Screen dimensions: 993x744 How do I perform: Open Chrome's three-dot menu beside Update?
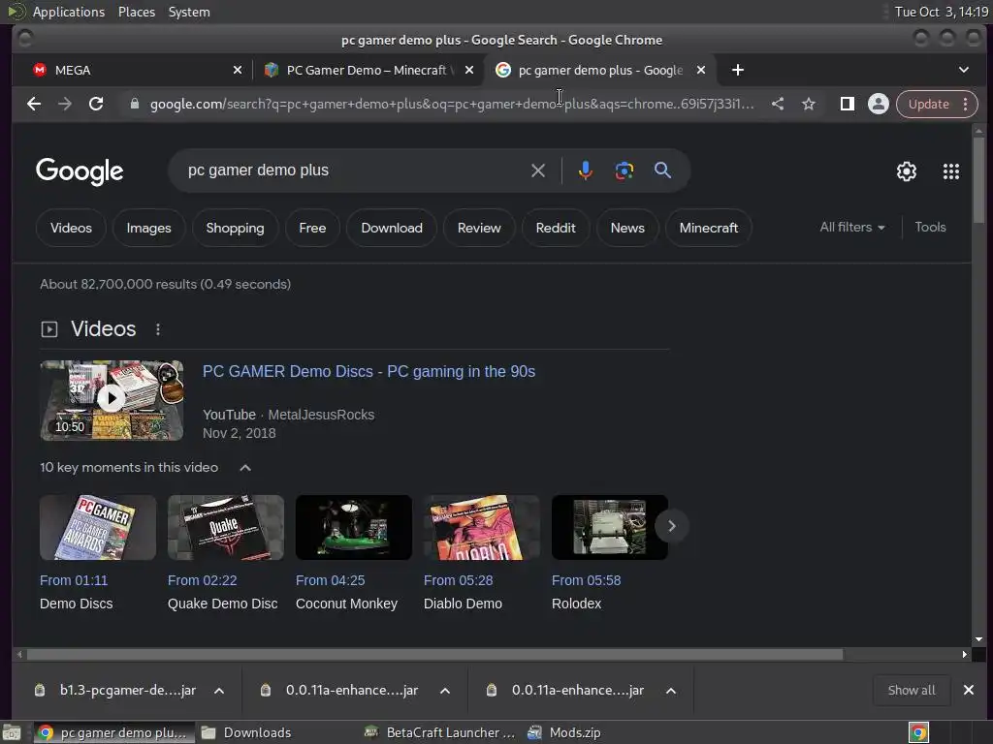point(965,104)
